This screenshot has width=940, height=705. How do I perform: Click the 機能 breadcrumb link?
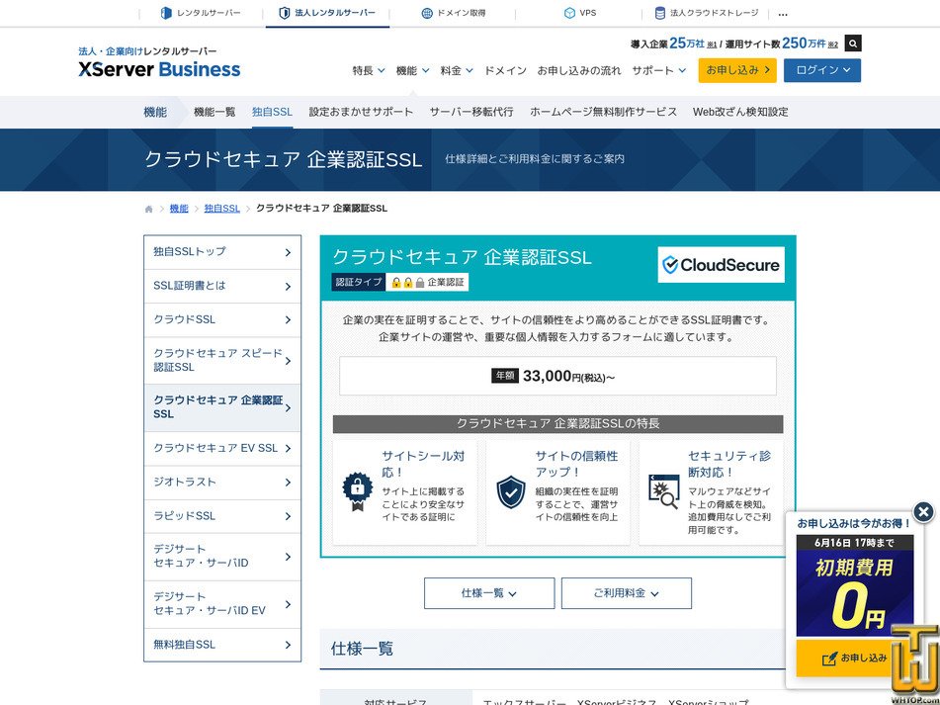pyautogui.click(x=179, y=208)
